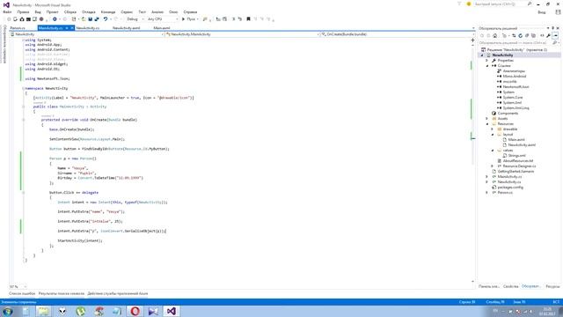Click Collapse All icon in Solution Explorer
This screenshot has width=563, height=317.
[x=527, y=35]
